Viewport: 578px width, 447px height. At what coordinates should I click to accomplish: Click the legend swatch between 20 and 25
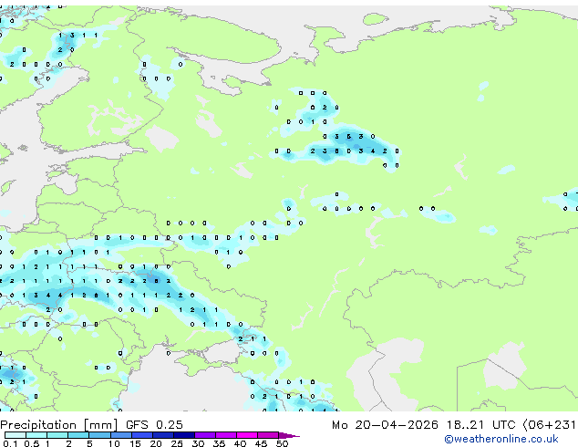click(x=163, y=435)
